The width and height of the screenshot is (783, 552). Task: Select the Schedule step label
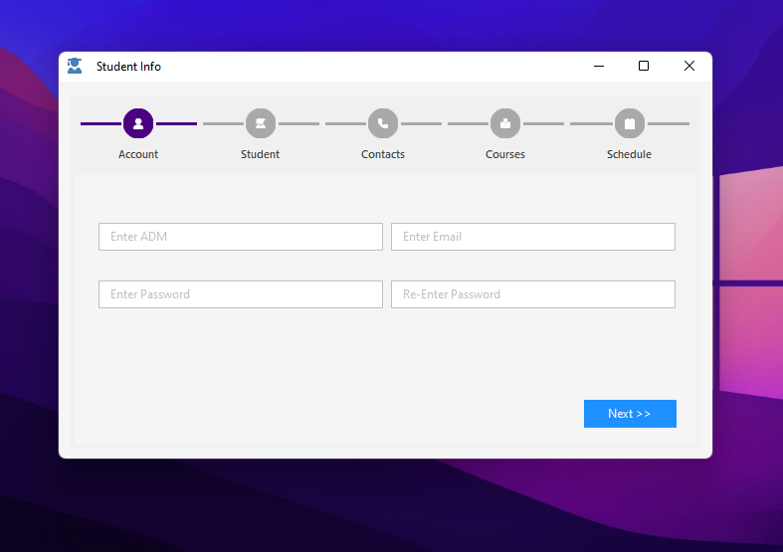click(629, 154)
